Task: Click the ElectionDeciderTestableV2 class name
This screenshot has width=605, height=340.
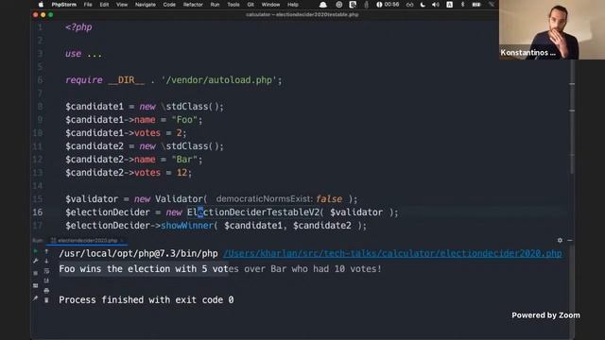Action: pos(253,212)
